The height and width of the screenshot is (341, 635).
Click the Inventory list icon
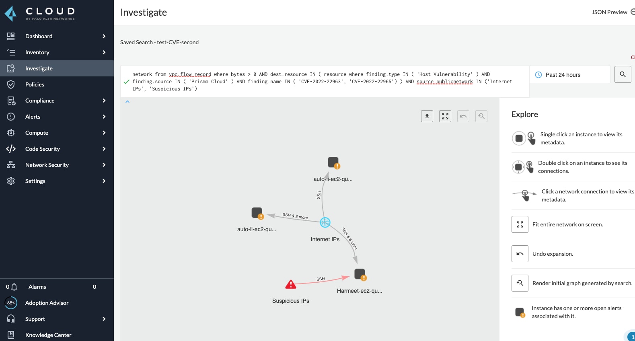point(11,52)
